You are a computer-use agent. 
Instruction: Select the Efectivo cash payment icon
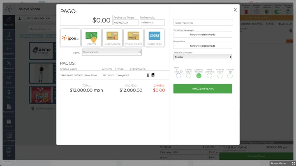pos(91,38)
